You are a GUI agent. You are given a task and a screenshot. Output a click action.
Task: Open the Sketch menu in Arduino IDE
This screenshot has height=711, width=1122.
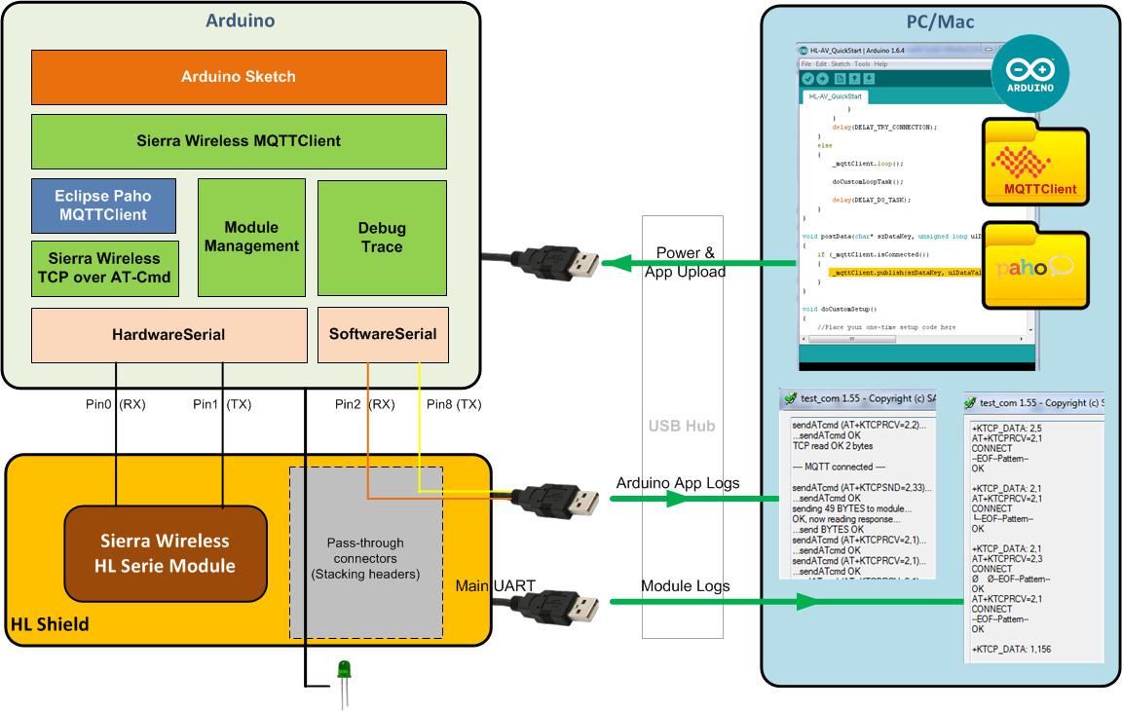pyautogui.click(x=840, y=64)
